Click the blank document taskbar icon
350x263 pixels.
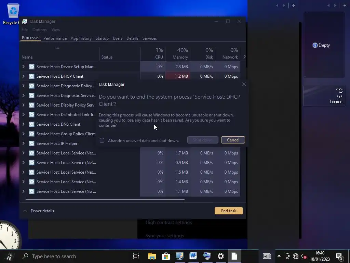pyautogui.click(x=234, y=256)
